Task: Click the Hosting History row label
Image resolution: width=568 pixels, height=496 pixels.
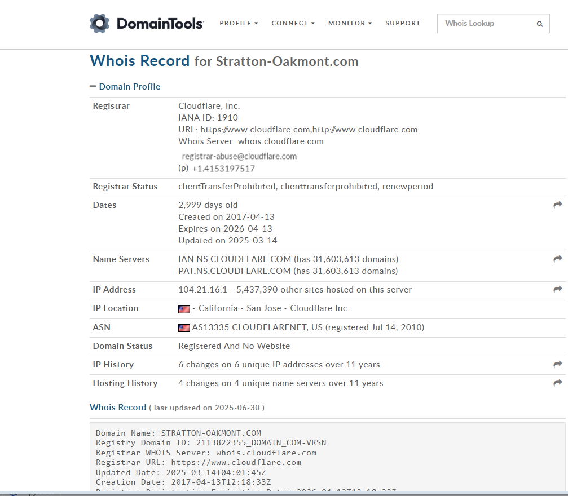Action: (125, 383)
